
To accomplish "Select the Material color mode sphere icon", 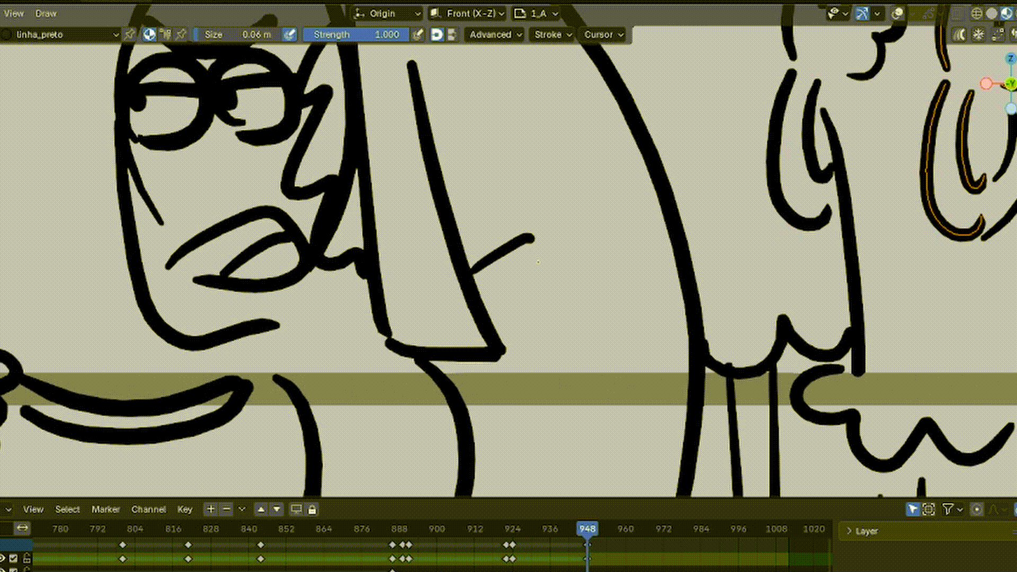I will (x=150, y=34).
